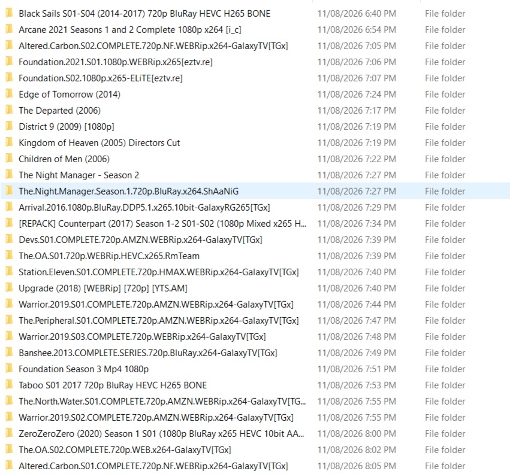Screen dimensions: 510x474
Task: Click the 11/08/2026 6:40 PM date cell
Action: 357,14
